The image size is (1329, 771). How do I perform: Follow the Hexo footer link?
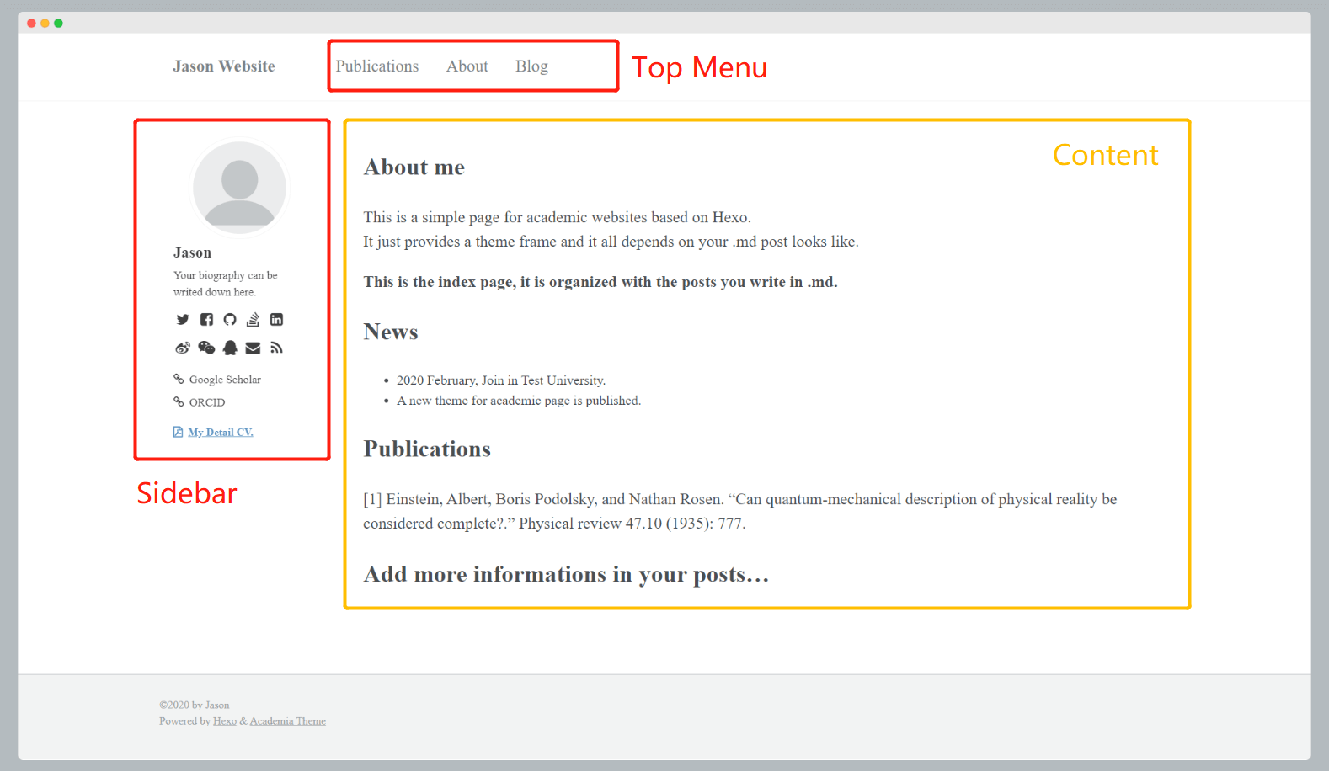tap(225, 721)
